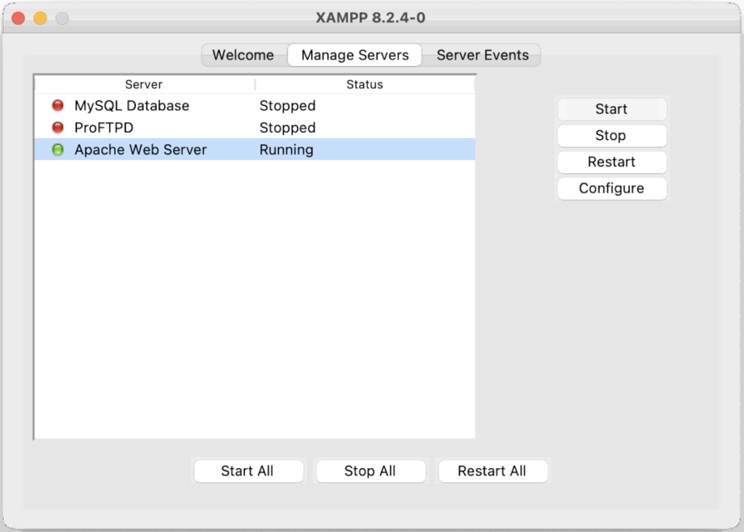Click the green status icon beside Apache Web Server
The height and width of the screenshot is (532, 744).
(58, 150)
